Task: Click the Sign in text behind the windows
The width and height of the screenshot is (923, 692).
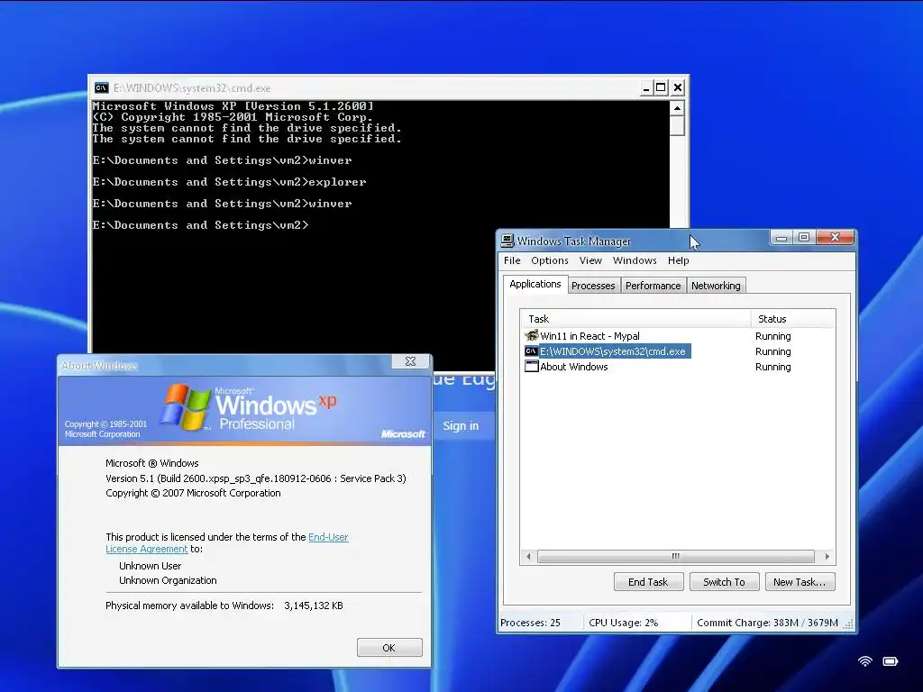Action: tap(461, 425)
